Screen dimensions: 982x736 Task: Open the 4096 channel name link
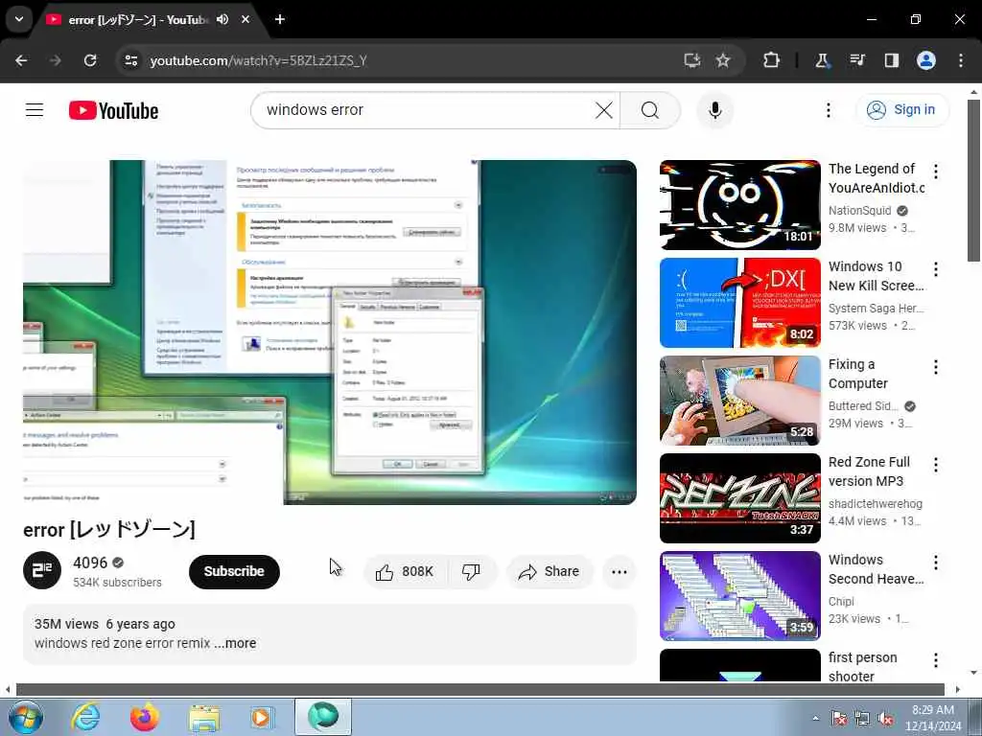click(90, 563)
